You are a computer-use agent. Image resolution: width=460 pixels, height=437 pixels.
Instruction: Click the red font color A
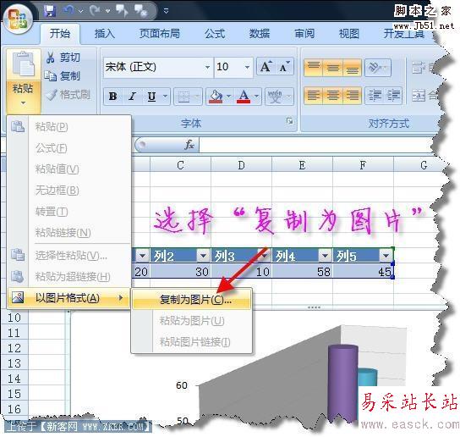tap(244, 96)
